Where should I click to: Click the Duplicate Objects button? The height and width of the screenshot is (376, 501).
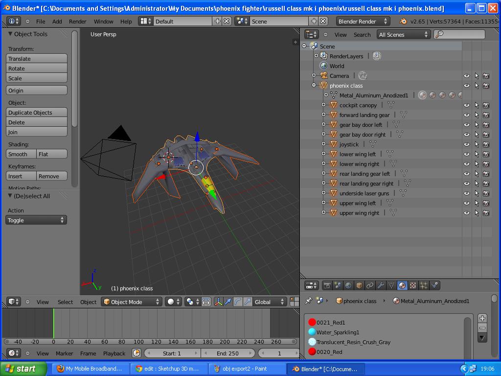pos(37,113)
